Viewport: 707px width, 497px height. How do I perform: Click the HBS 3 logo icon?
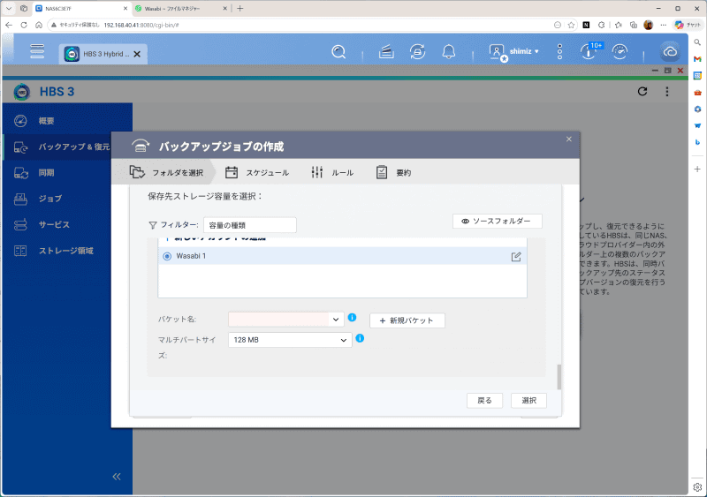pos(21,92)
